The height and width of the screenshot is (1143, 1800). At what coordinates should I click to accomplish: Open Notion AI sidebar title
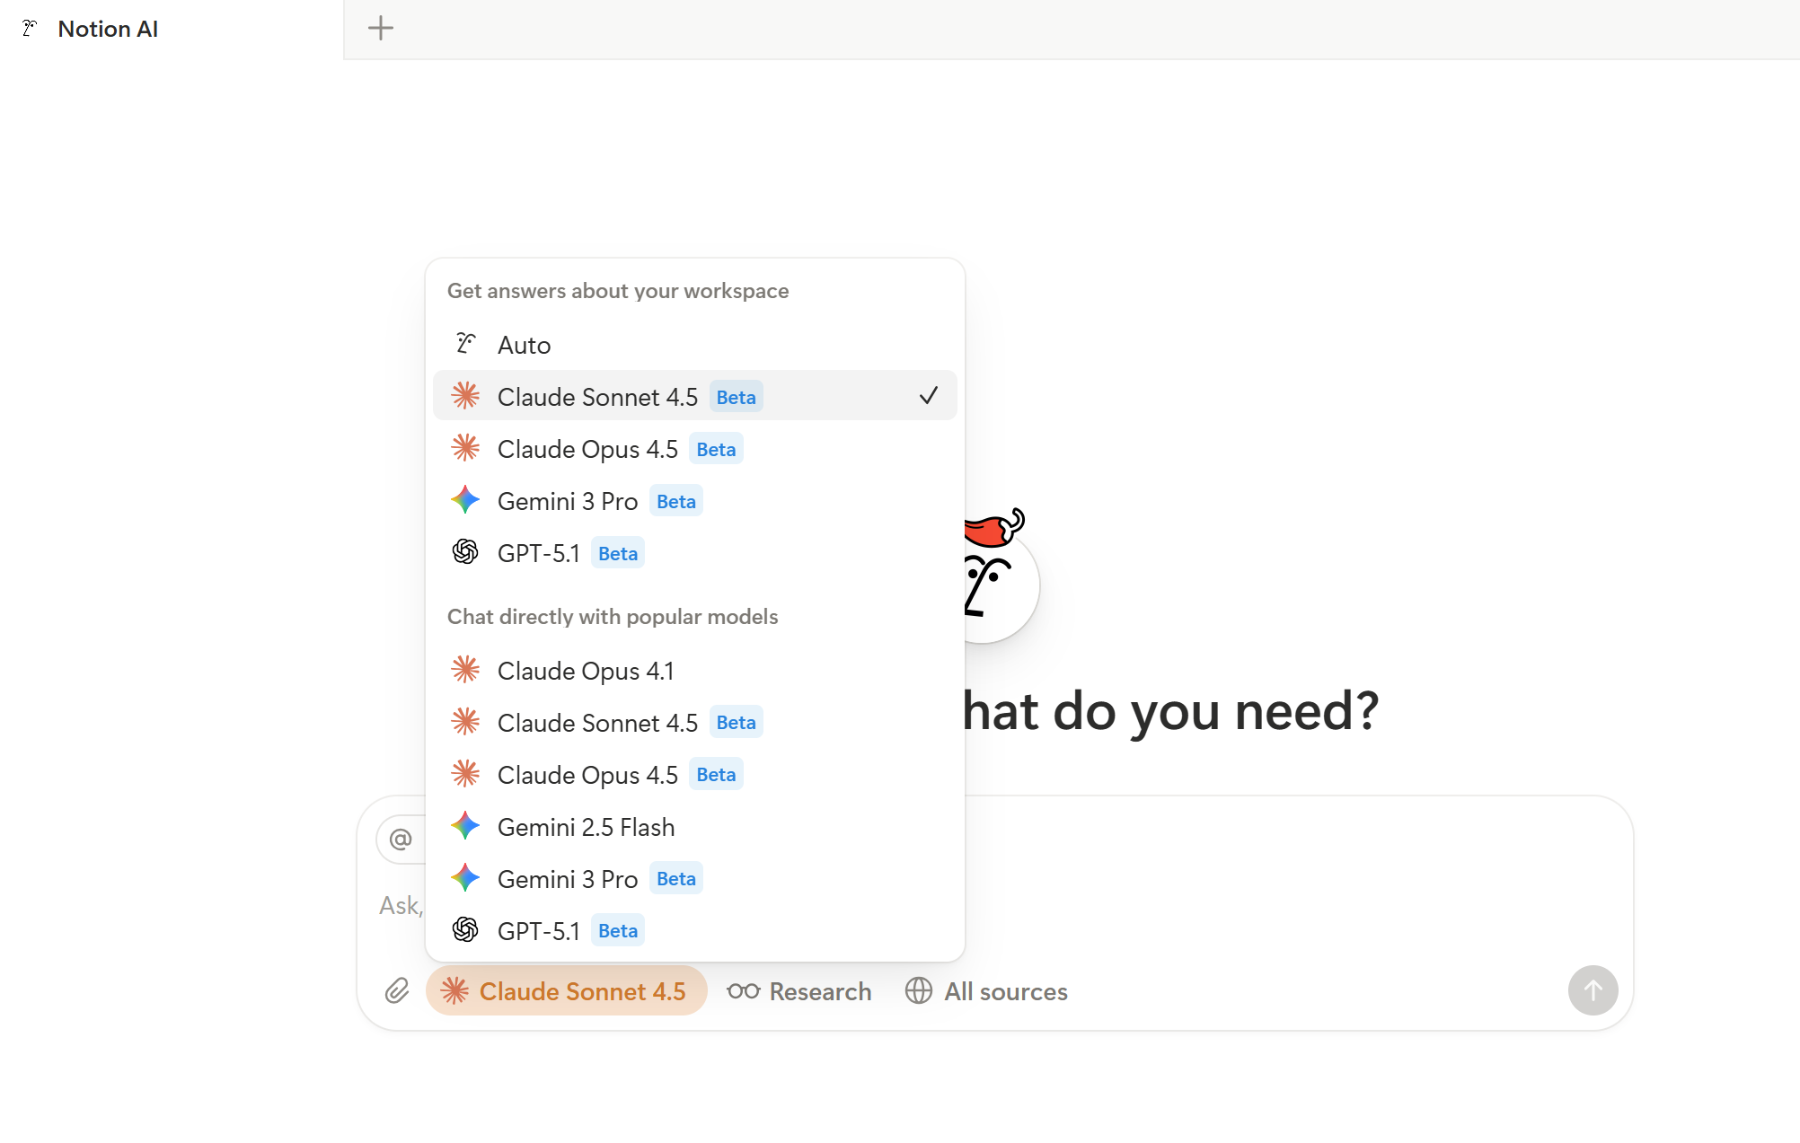(108, 29)
